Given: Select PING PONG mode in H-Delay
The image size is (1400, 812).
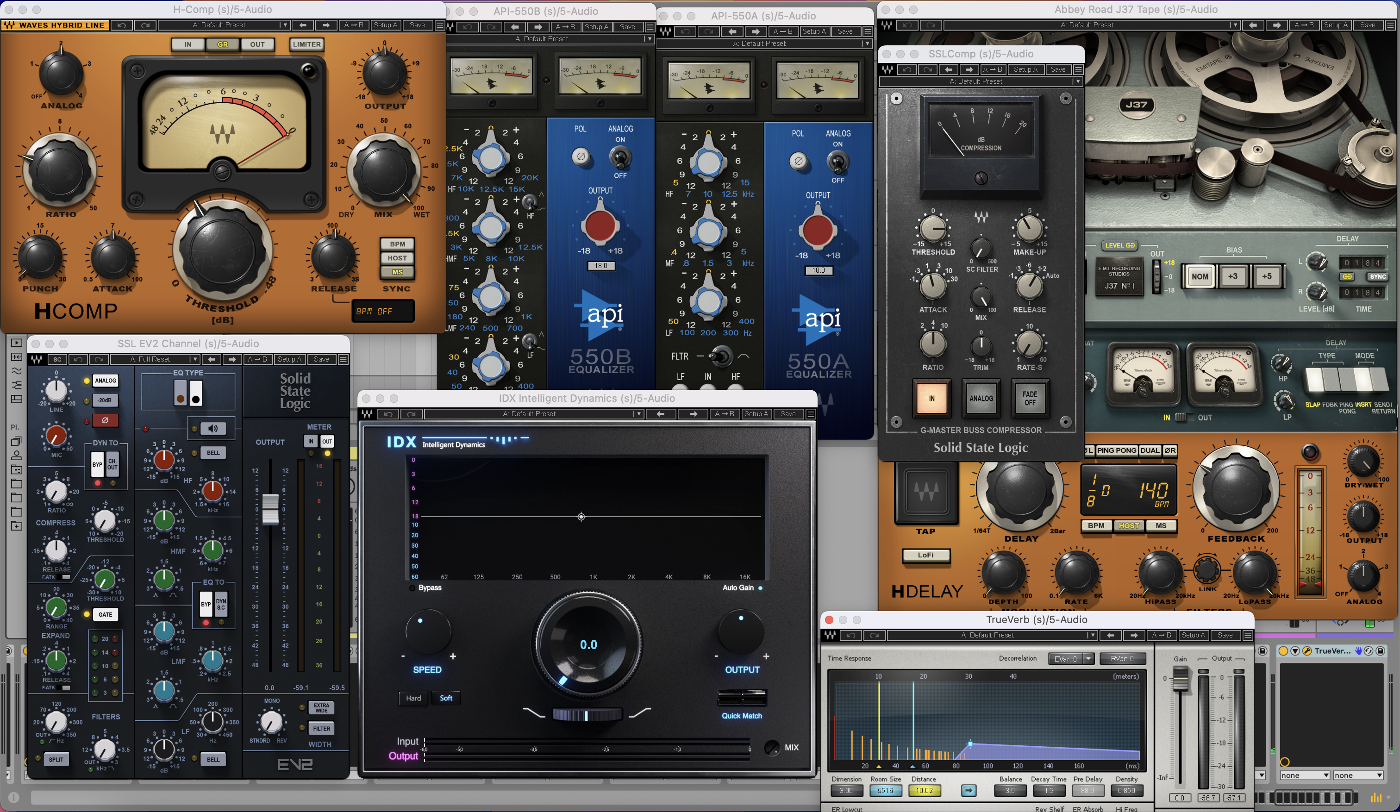Looking at the screenshot, I should pos(1117,450).
